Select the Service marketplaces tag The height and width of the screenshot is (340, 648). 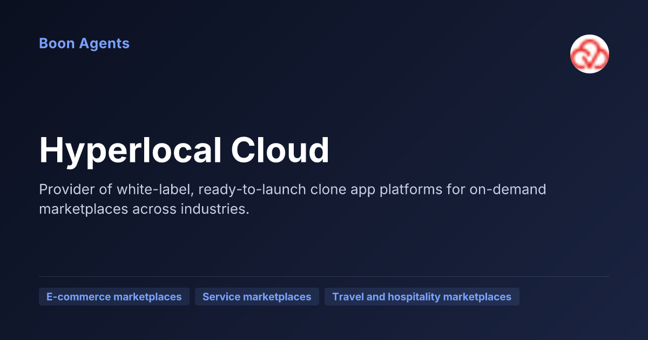click(257, 297)
